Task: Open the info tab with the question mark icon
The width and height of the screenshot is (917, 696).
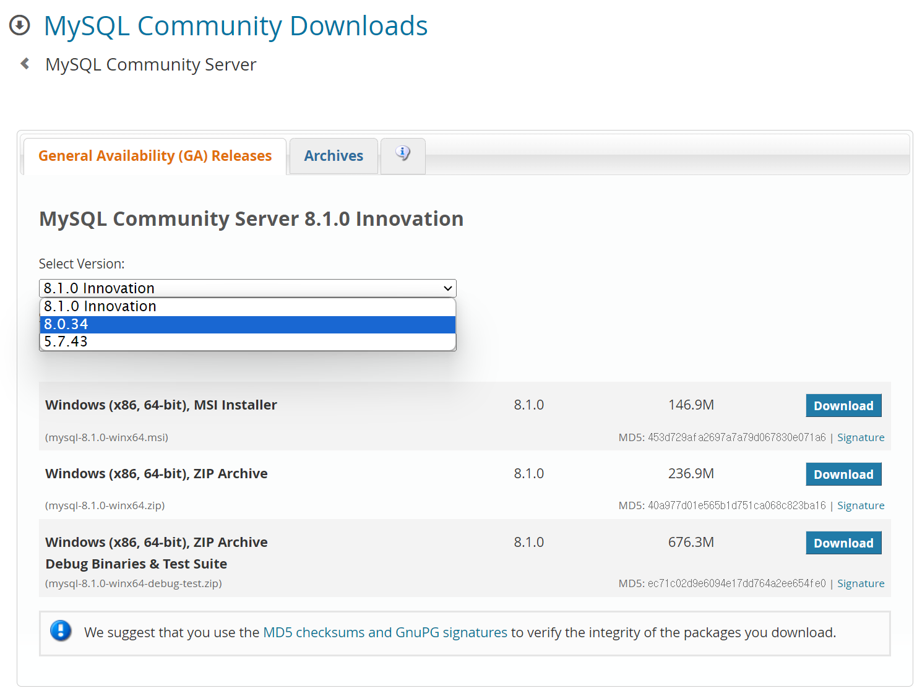Action: click(x=402, y=155)
